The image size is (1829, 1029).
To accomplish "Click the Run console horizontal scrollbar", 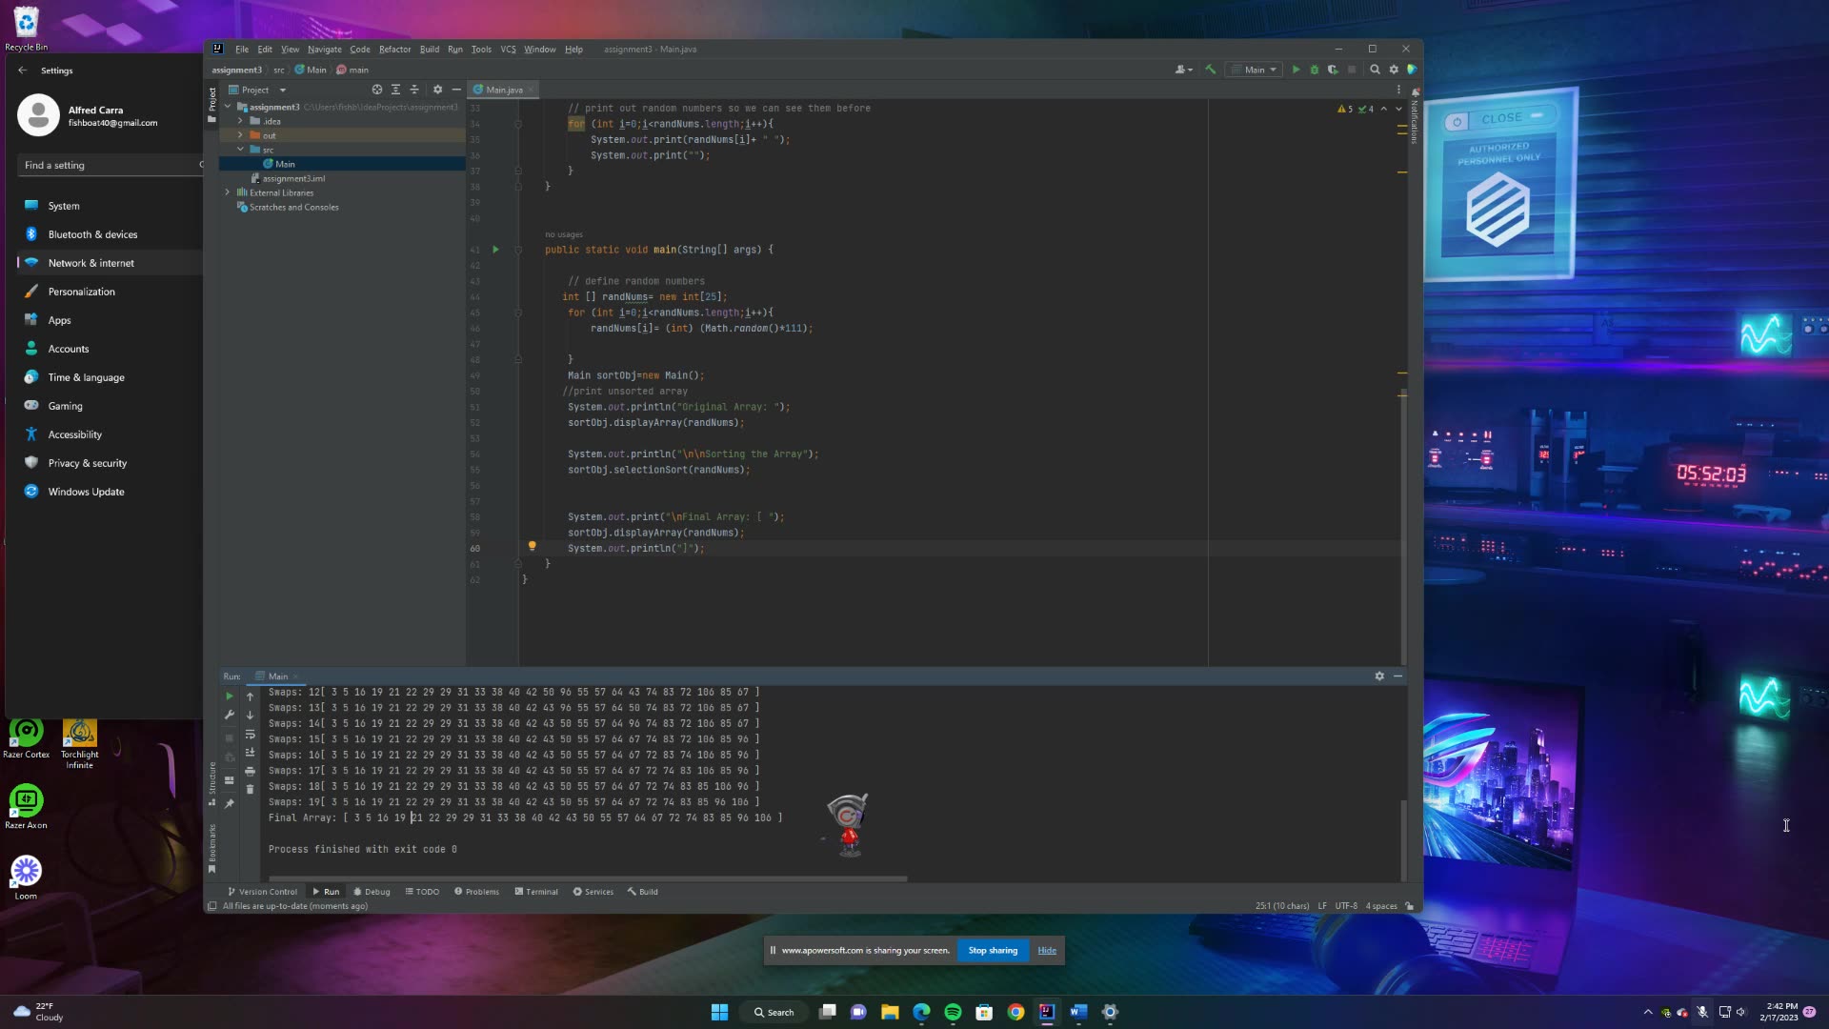I will pos(588,878).
